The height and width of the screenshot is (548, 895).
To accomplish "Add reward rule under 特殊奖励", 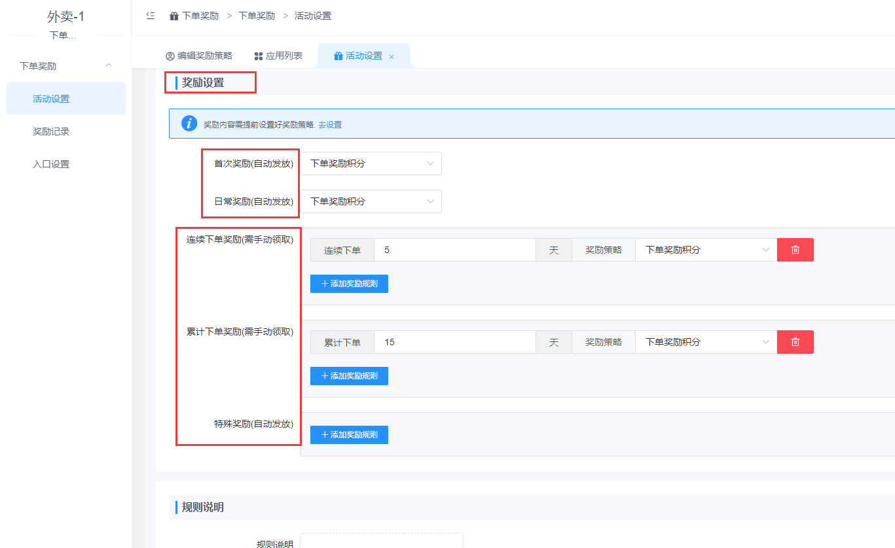I will (349, 435).
